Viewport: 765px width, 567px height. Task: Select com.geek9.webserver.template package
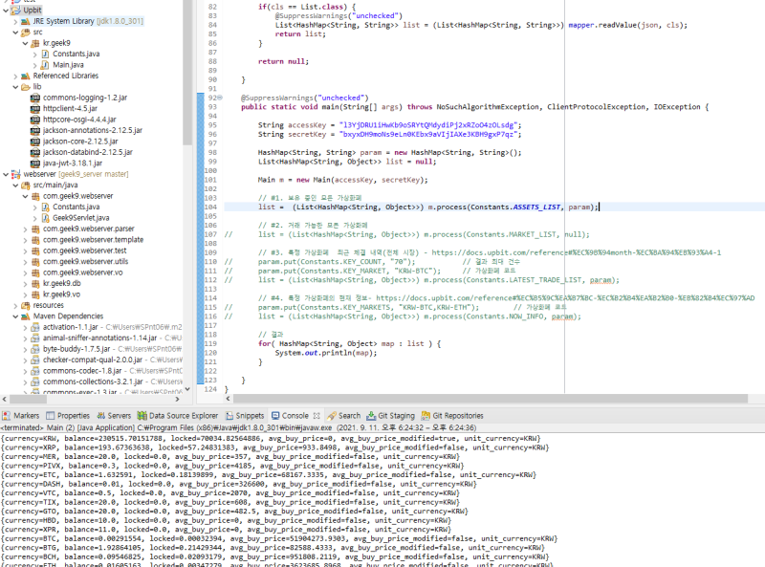(x=93, y=240)
